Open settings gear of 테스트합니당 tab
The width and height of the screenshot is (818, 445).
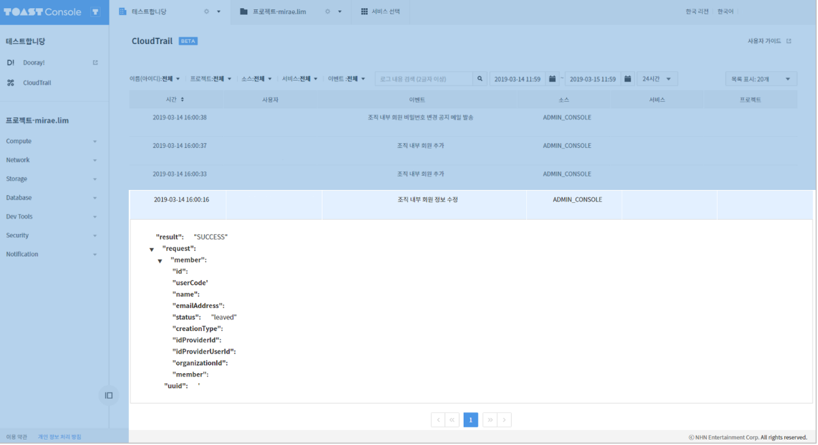pos(206,12)
